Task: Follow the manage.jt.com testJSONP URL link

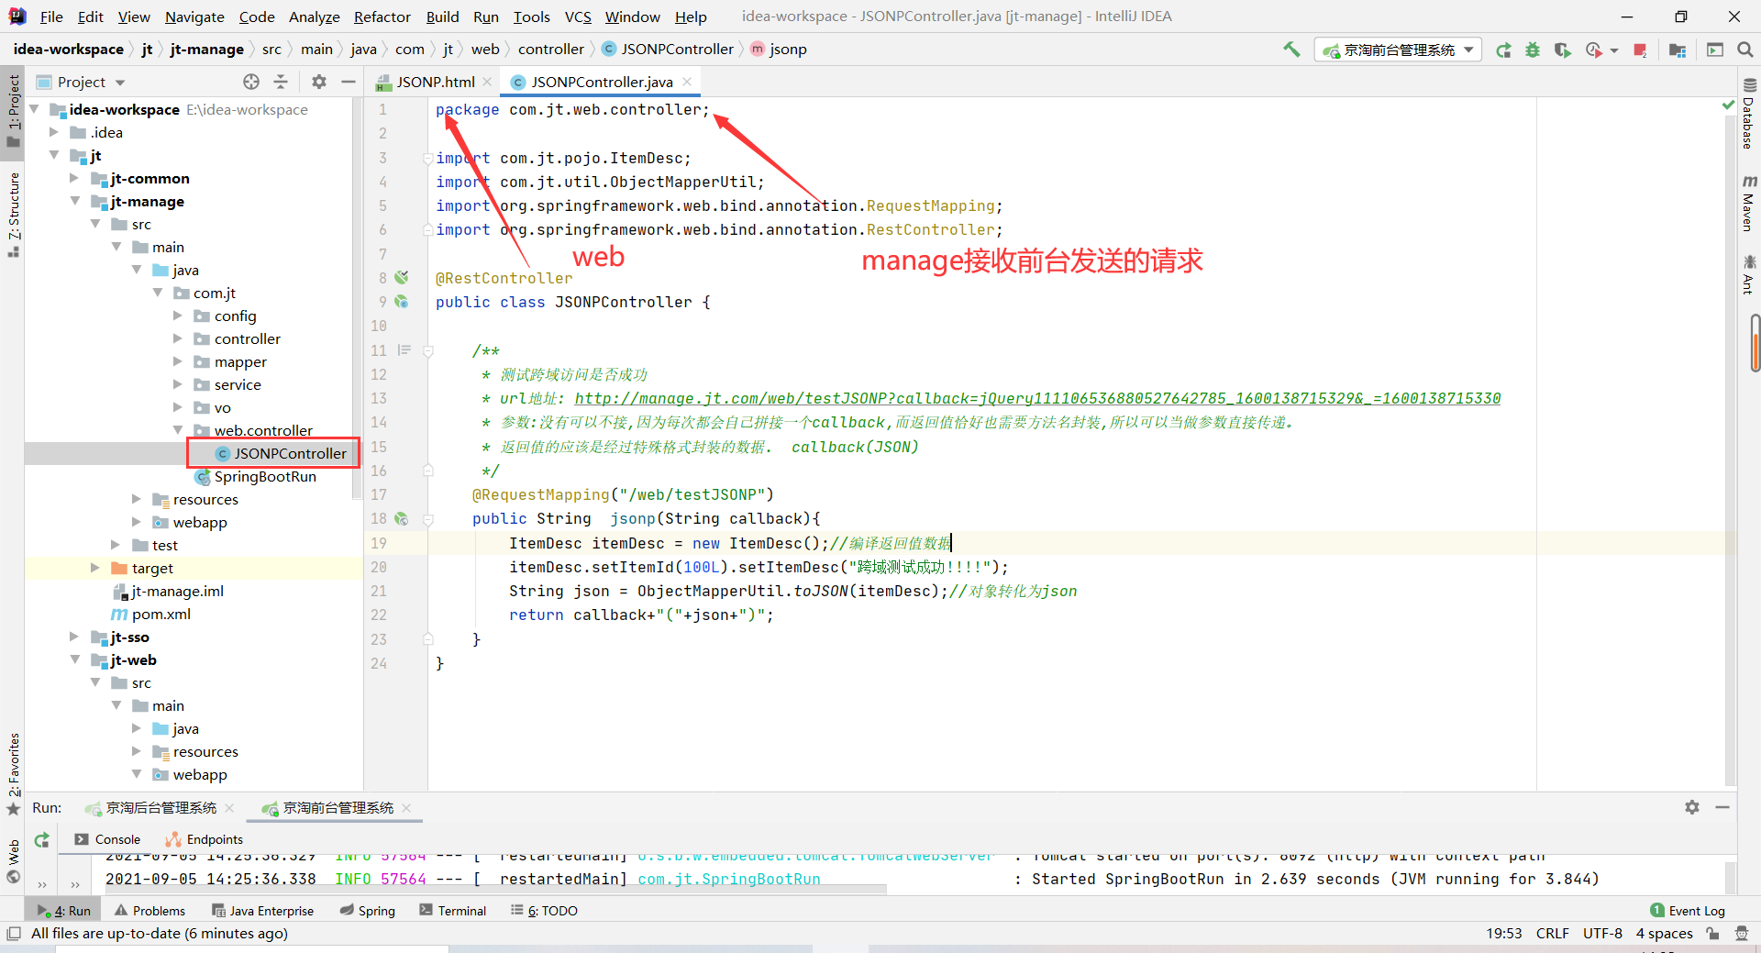Action: pos(1037,398)
